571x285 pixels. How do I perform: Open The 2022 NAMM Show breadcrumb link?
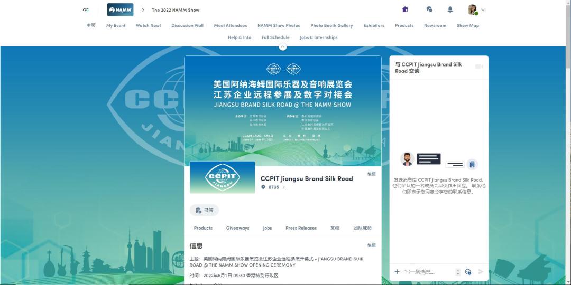tap(176, 10)
